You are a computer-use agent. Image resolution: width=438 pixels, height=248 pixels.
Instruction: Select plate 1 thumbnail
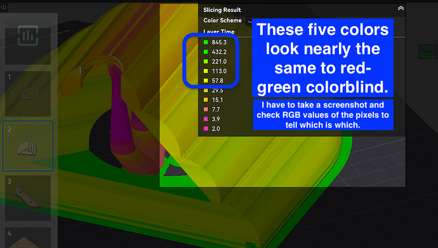point(28,94)
